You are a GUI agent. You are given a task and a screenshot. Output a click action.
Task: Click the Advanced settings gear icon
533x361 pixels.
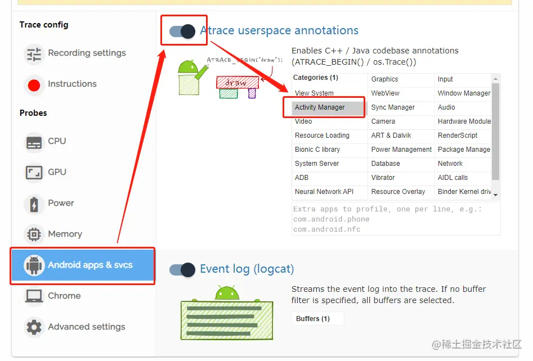click(34, 327)
